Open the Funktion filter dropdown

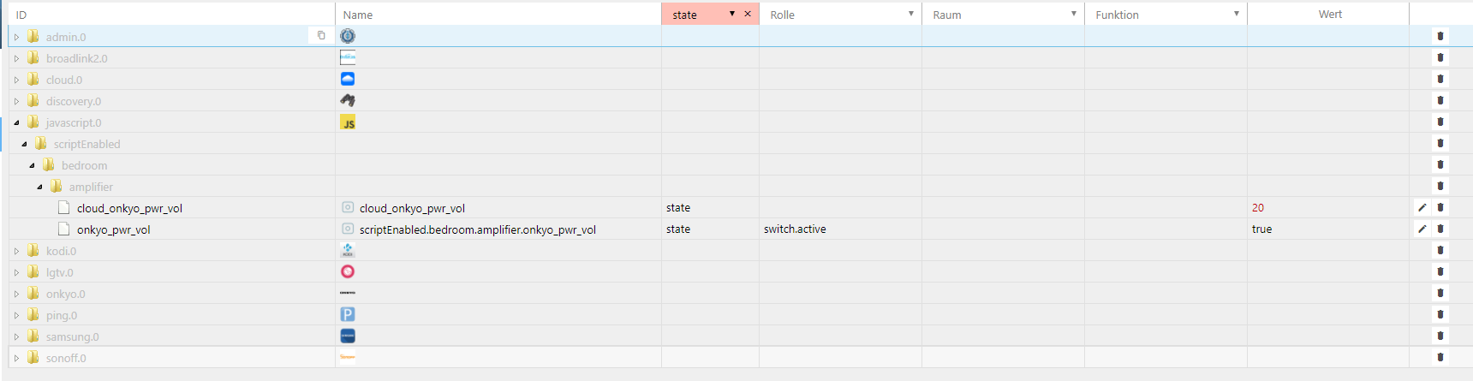tap(1236, 14)
